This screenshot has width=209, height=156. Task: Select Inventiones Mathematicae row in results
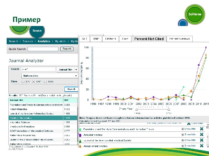point(43,127)
